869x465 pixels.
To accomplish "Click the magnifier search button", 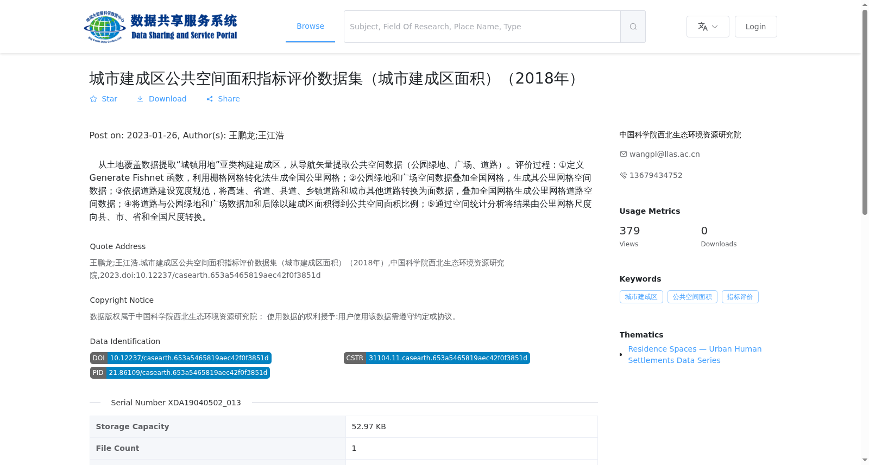I will click(633, 27).
